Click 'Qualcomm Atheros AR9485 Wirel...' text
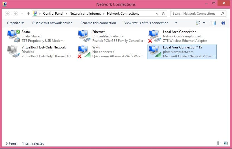Screen dimensions: 232x149 [x=118, y=56]
